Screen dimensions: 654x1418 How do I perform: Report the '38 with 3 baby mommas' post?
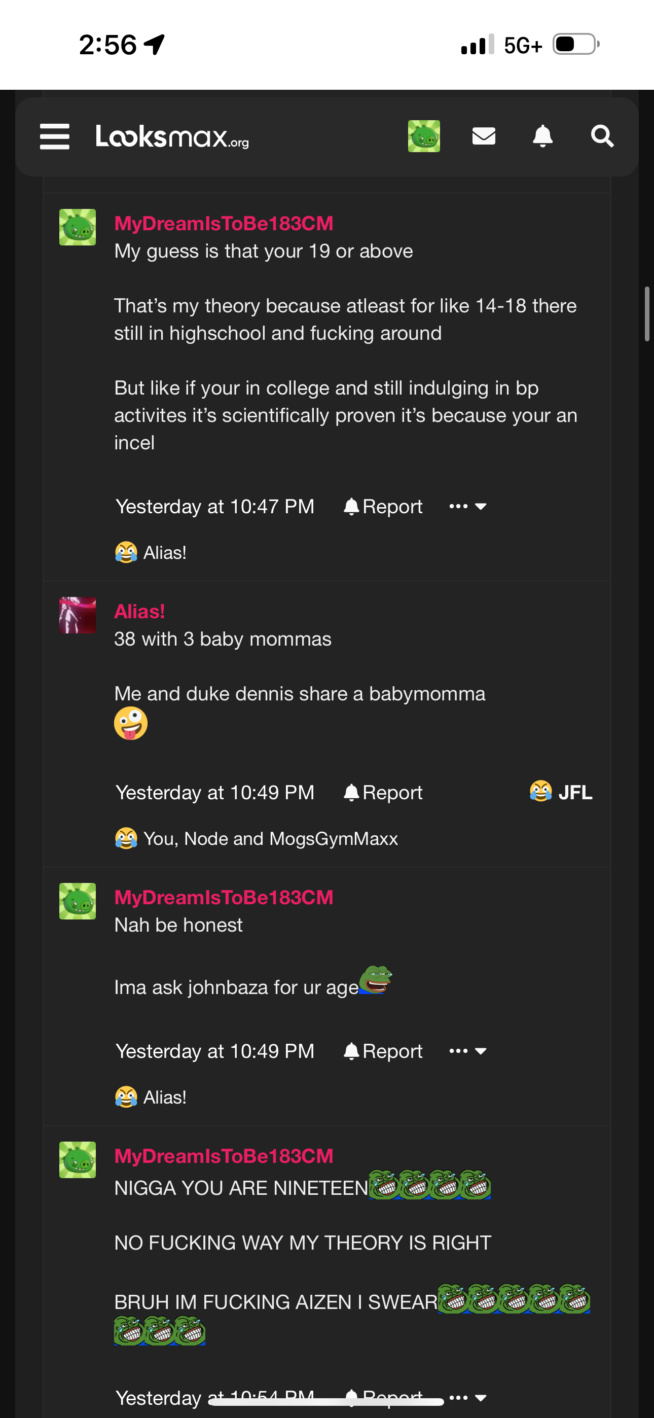[383, 793]
